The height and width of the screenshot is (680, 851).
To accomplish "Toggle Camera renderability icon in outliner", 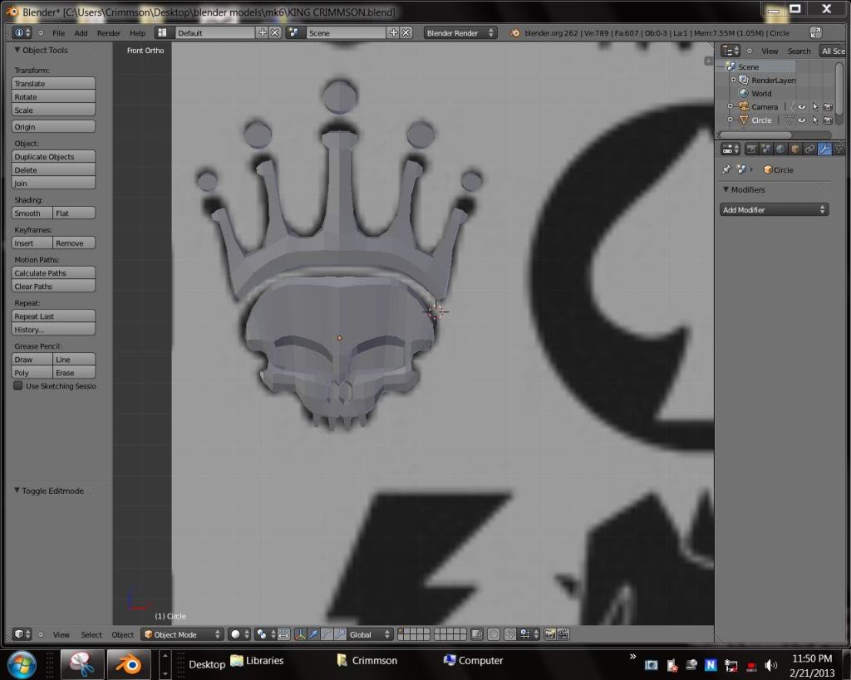I will [828, 107].
